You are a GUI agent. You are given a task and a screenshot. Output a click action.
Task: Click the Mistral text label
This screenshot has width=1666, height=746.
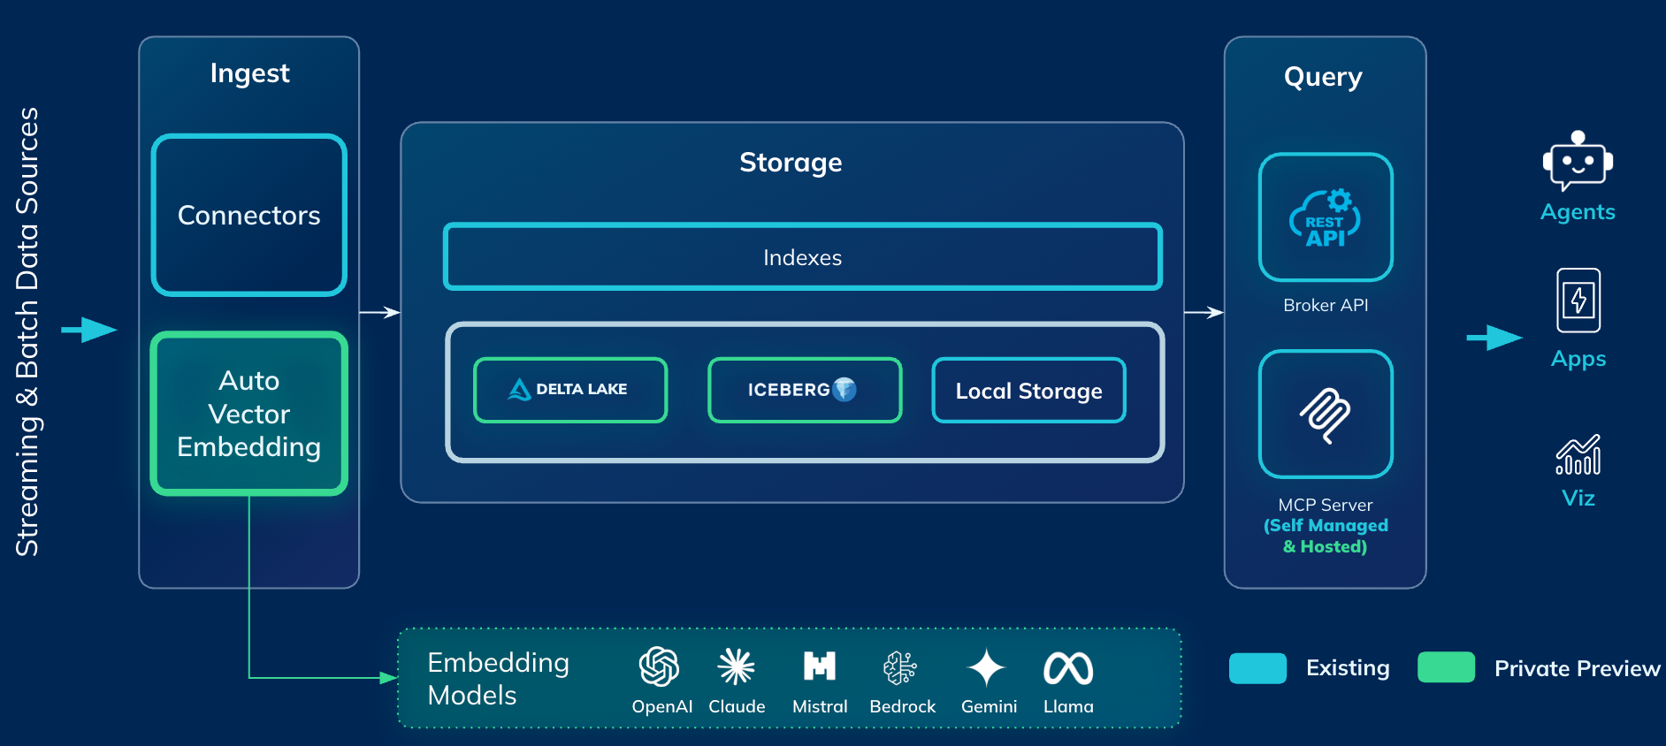820,706
